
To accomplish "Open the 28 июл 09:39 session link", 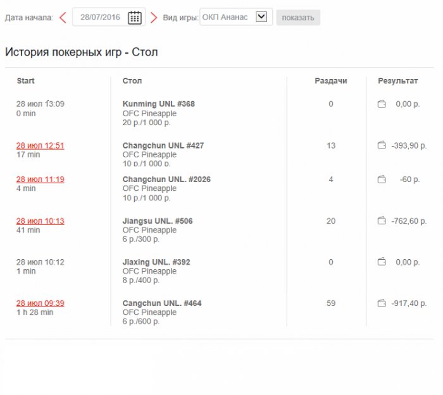I will pyautogui.click(x=40, y=303).
